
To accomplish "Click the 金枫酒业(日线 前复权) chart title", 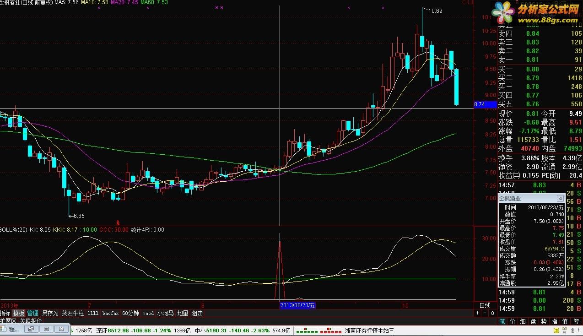I will click(26, 2).
